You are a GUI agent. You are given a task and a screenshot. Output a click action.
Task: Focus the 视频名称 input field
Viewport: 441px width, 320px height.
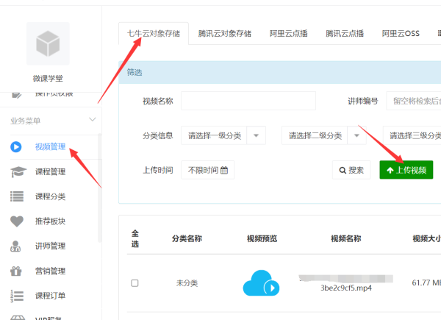click(248, 101)
